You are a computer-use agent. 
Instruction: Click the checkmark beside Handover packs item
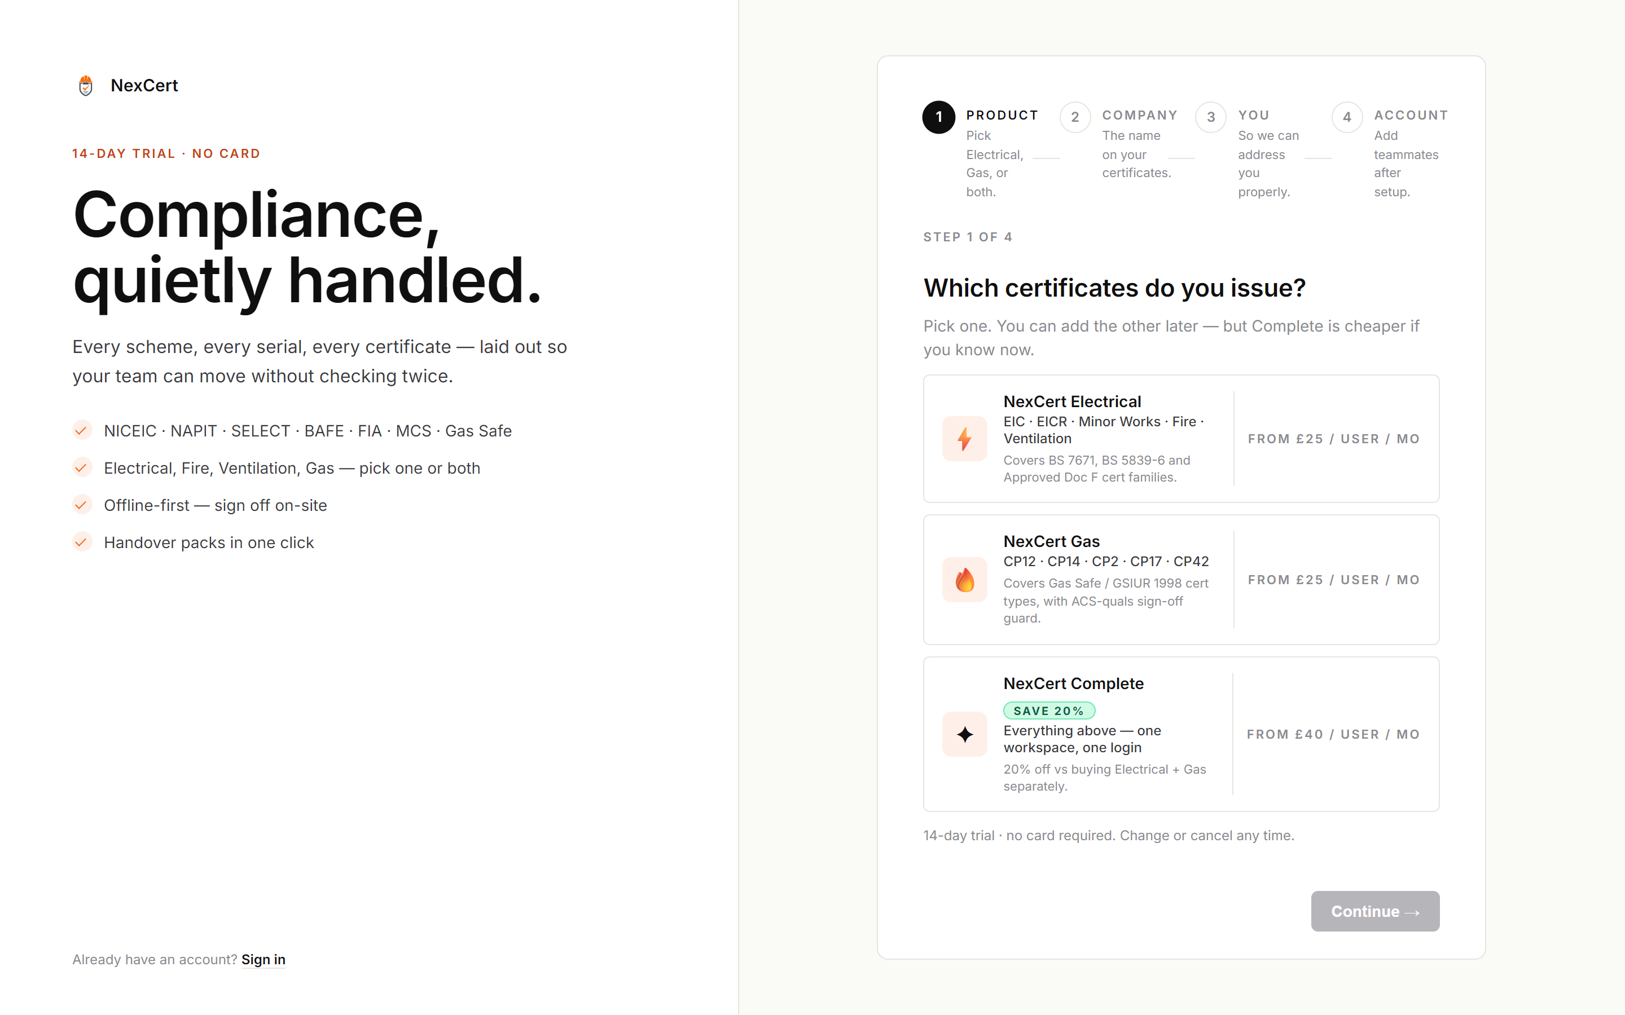click(x=81, y=542)
